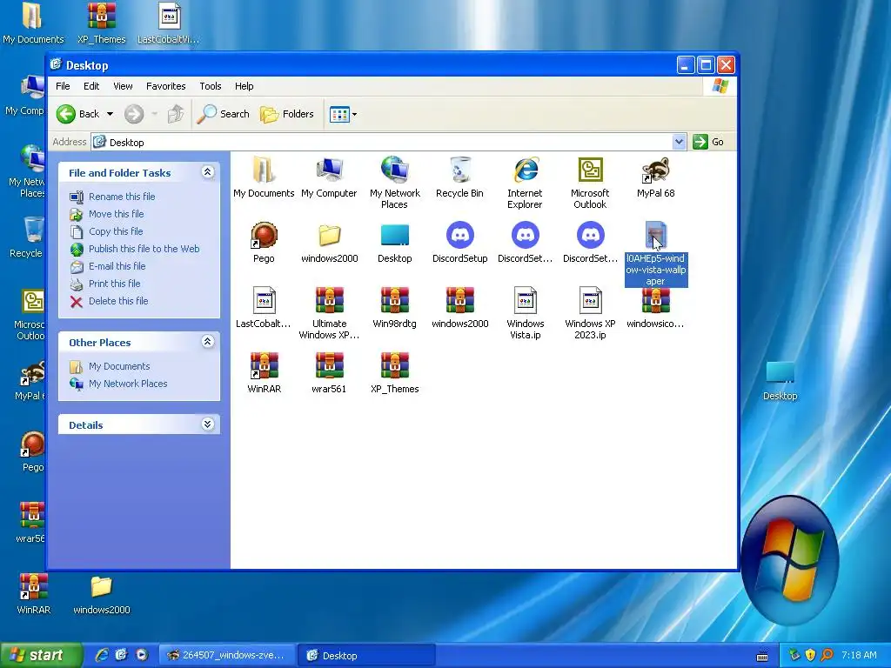Select WinRAR shortcut in file pane
This screenshot has width=891, height=668.
tap(264, 366)
